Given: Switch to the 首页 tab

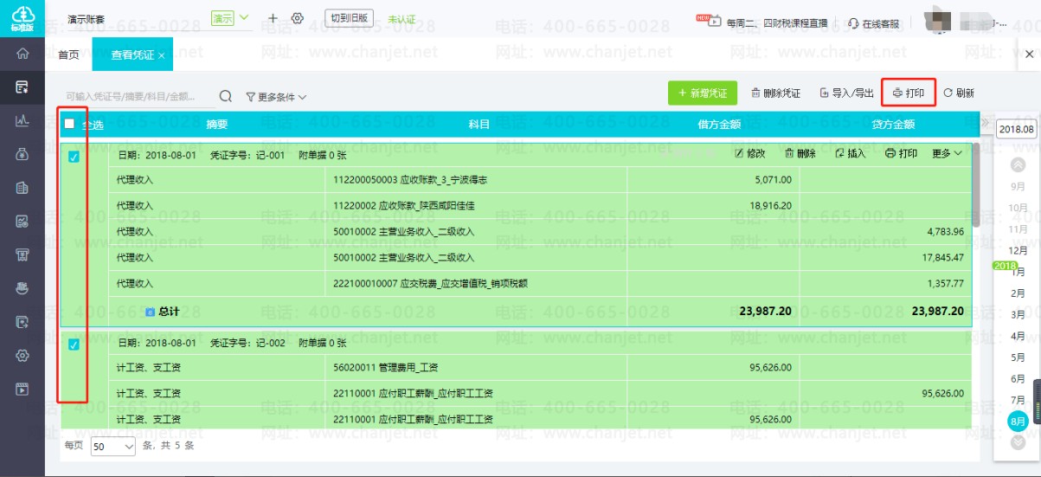Looking at the screenshot, I should tap(68, 55).
